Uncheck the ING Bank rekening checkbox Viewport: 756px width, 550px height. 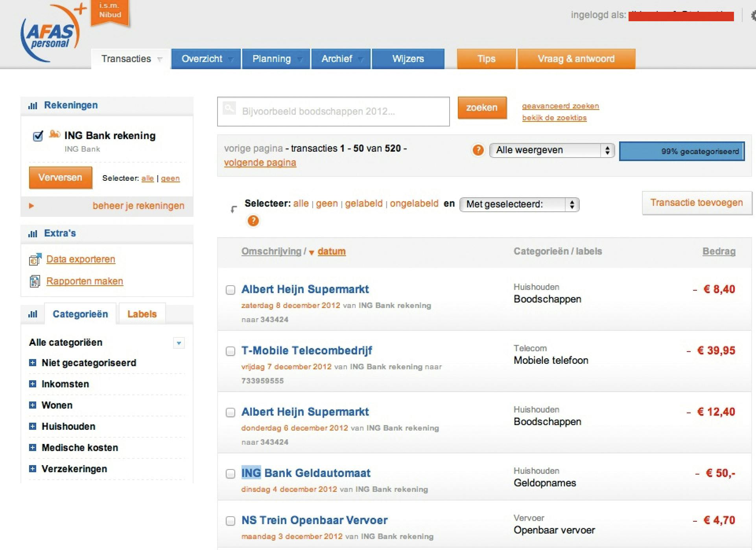coord(38,136)
